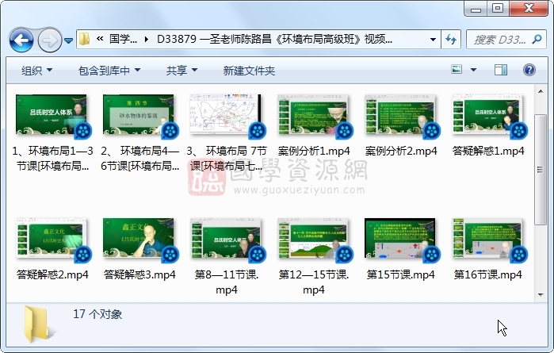Screen dimensions: 554x353
Task: Select the 第8—11节课.mp4 video thumbnail
Action: pos(225,238)
